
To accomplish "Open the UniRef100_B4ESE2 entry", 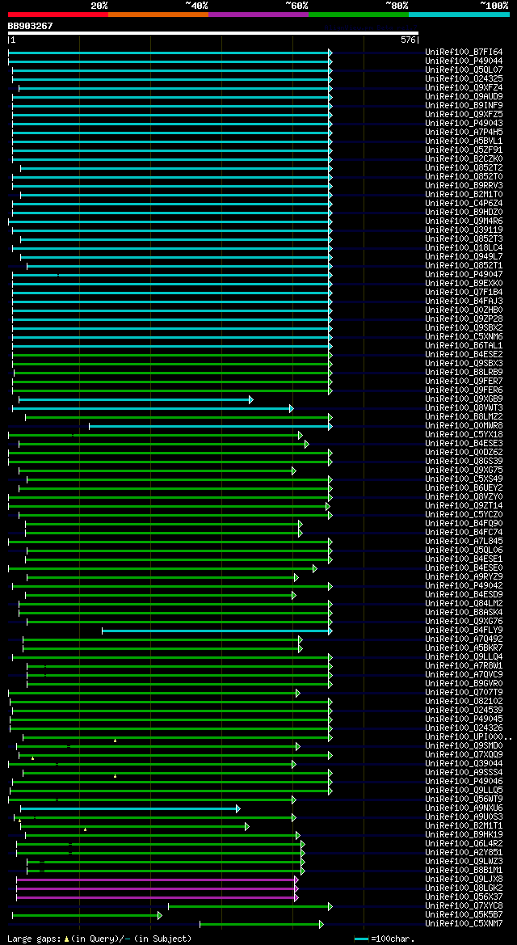I will [464, 354].
